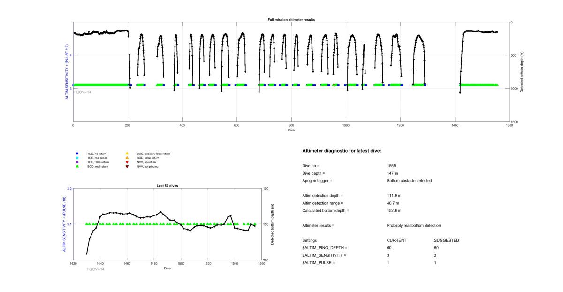Image resolution: width=563 pixels, height=292 pixels.
Task: Click the 'CURRENT' column header
Action: 396,240
